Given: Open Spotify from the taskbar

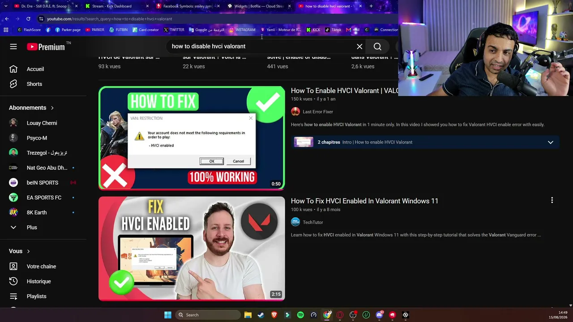Looking at the screenshot, I should click(x=300, y=315).
